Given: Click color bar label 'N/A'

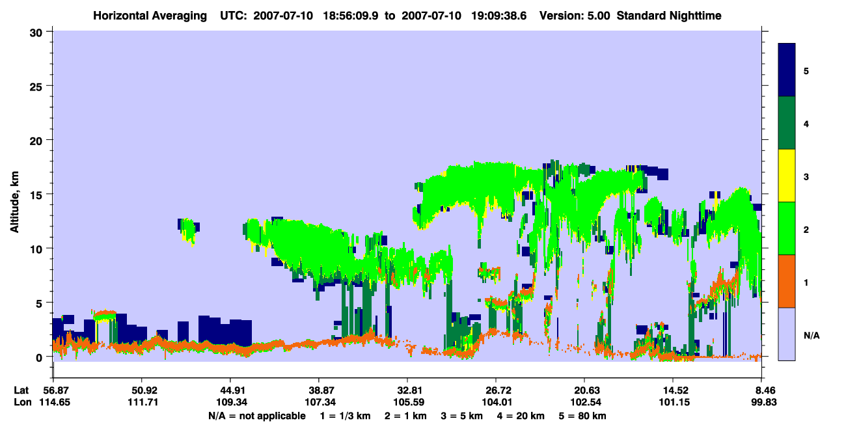Looking at the screenshot, I should (x=811, y=335).
